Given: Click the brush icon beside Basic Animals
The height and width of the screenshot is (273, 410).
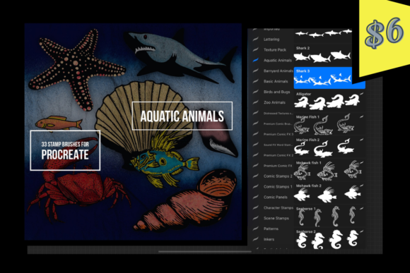Looking at the screenshot, I should tap(255, 81).
